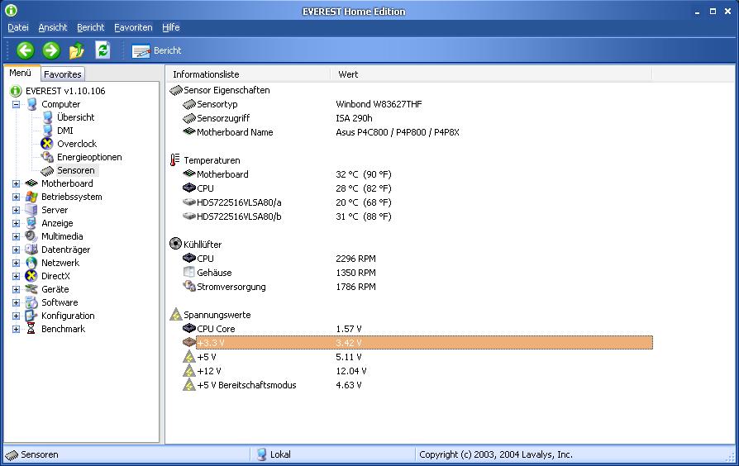Select the +12 V voltage row
Screen dimensions: 739x466
coord(417,371)
